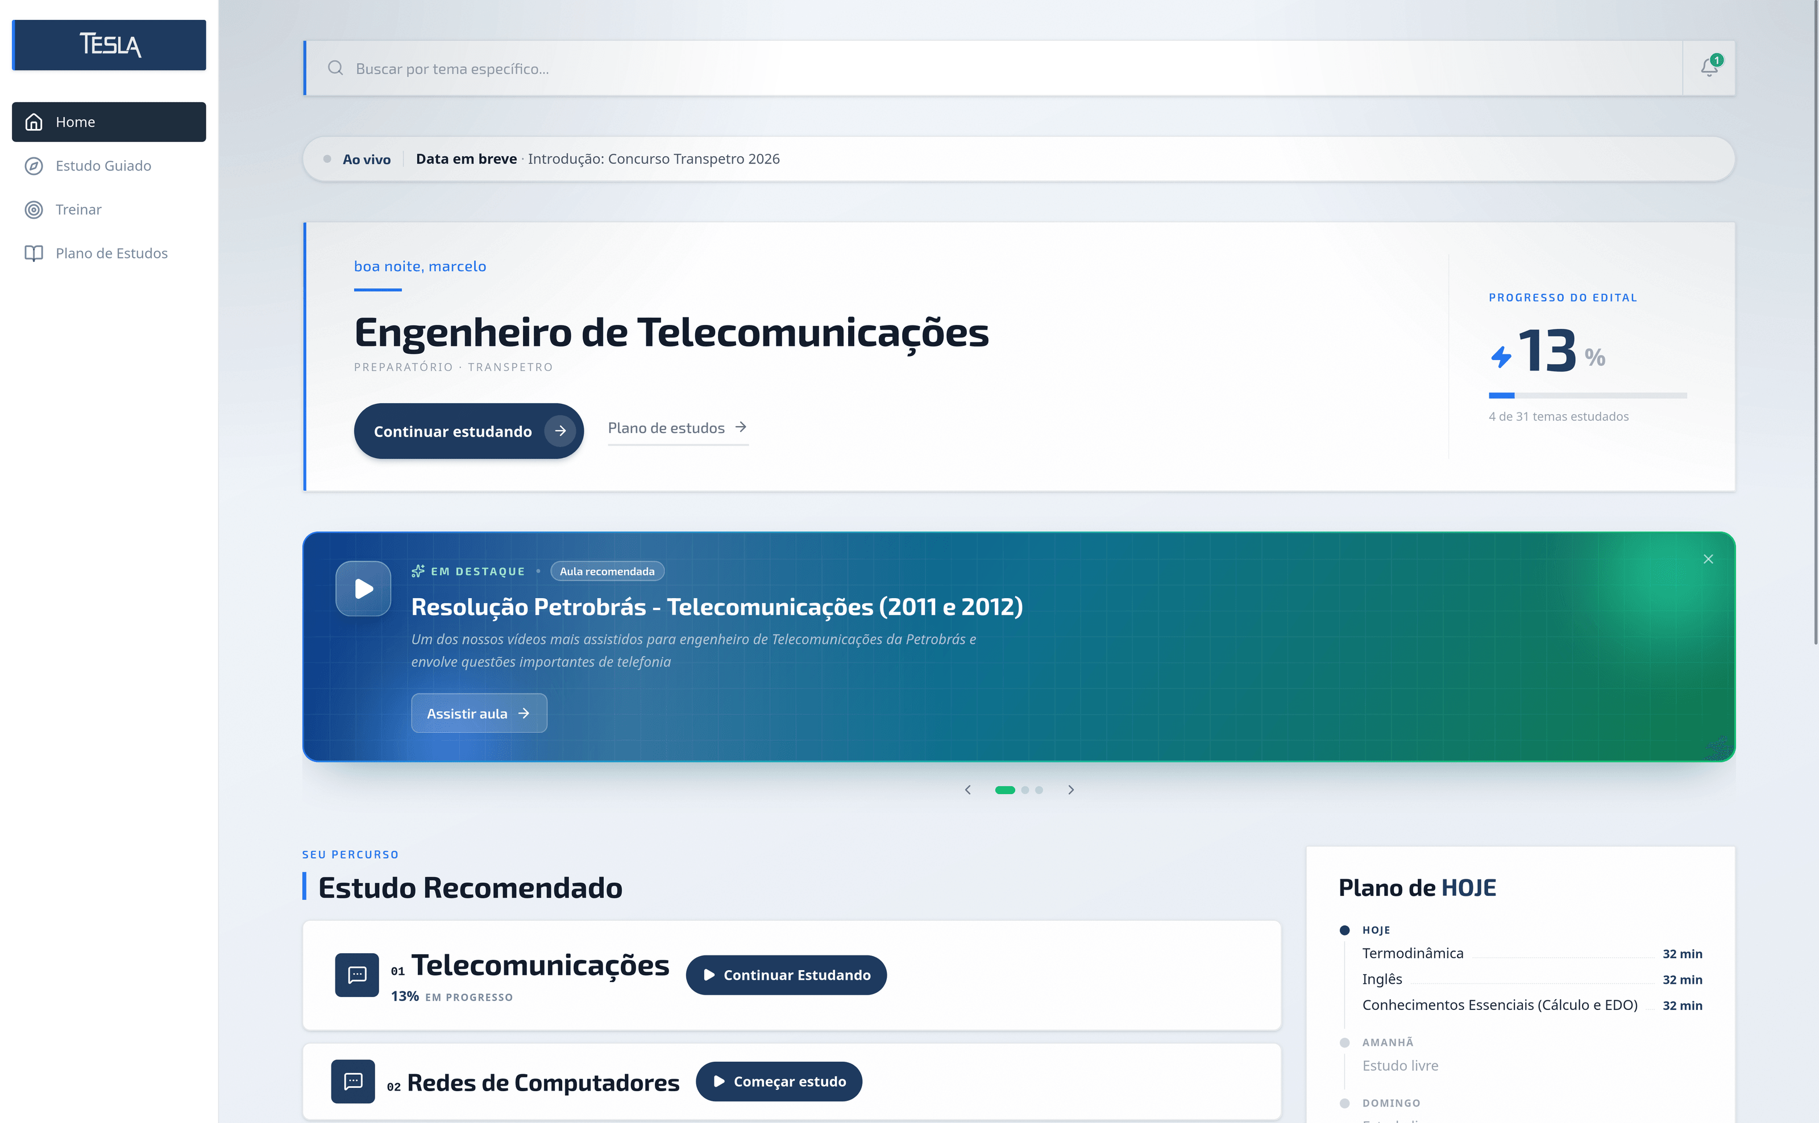The image size is (1819, 1123).
Task: Click Continuar Estudando on Telecomunicações
Action: 786,974
